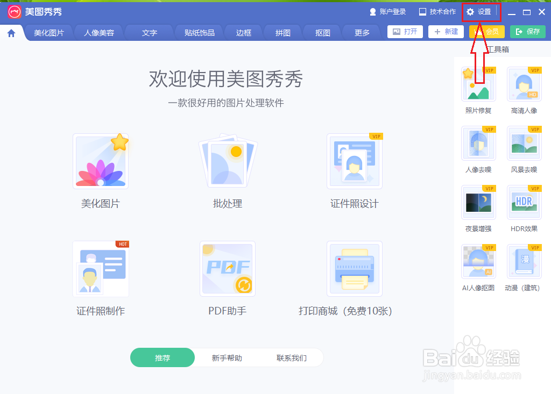Click the 技术合作 icon
This screenshot has width=551, height=394.
click(x=422, y=12)
